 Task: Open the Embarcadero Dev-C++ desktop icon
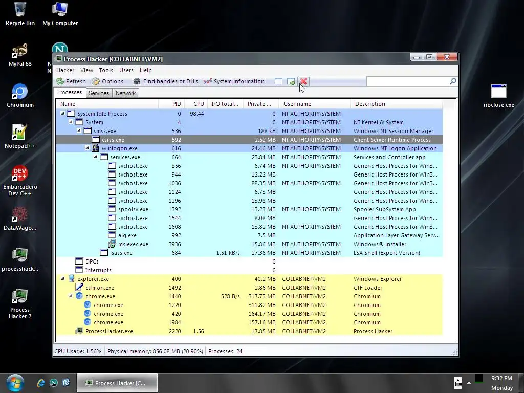[x=20, y=181]
